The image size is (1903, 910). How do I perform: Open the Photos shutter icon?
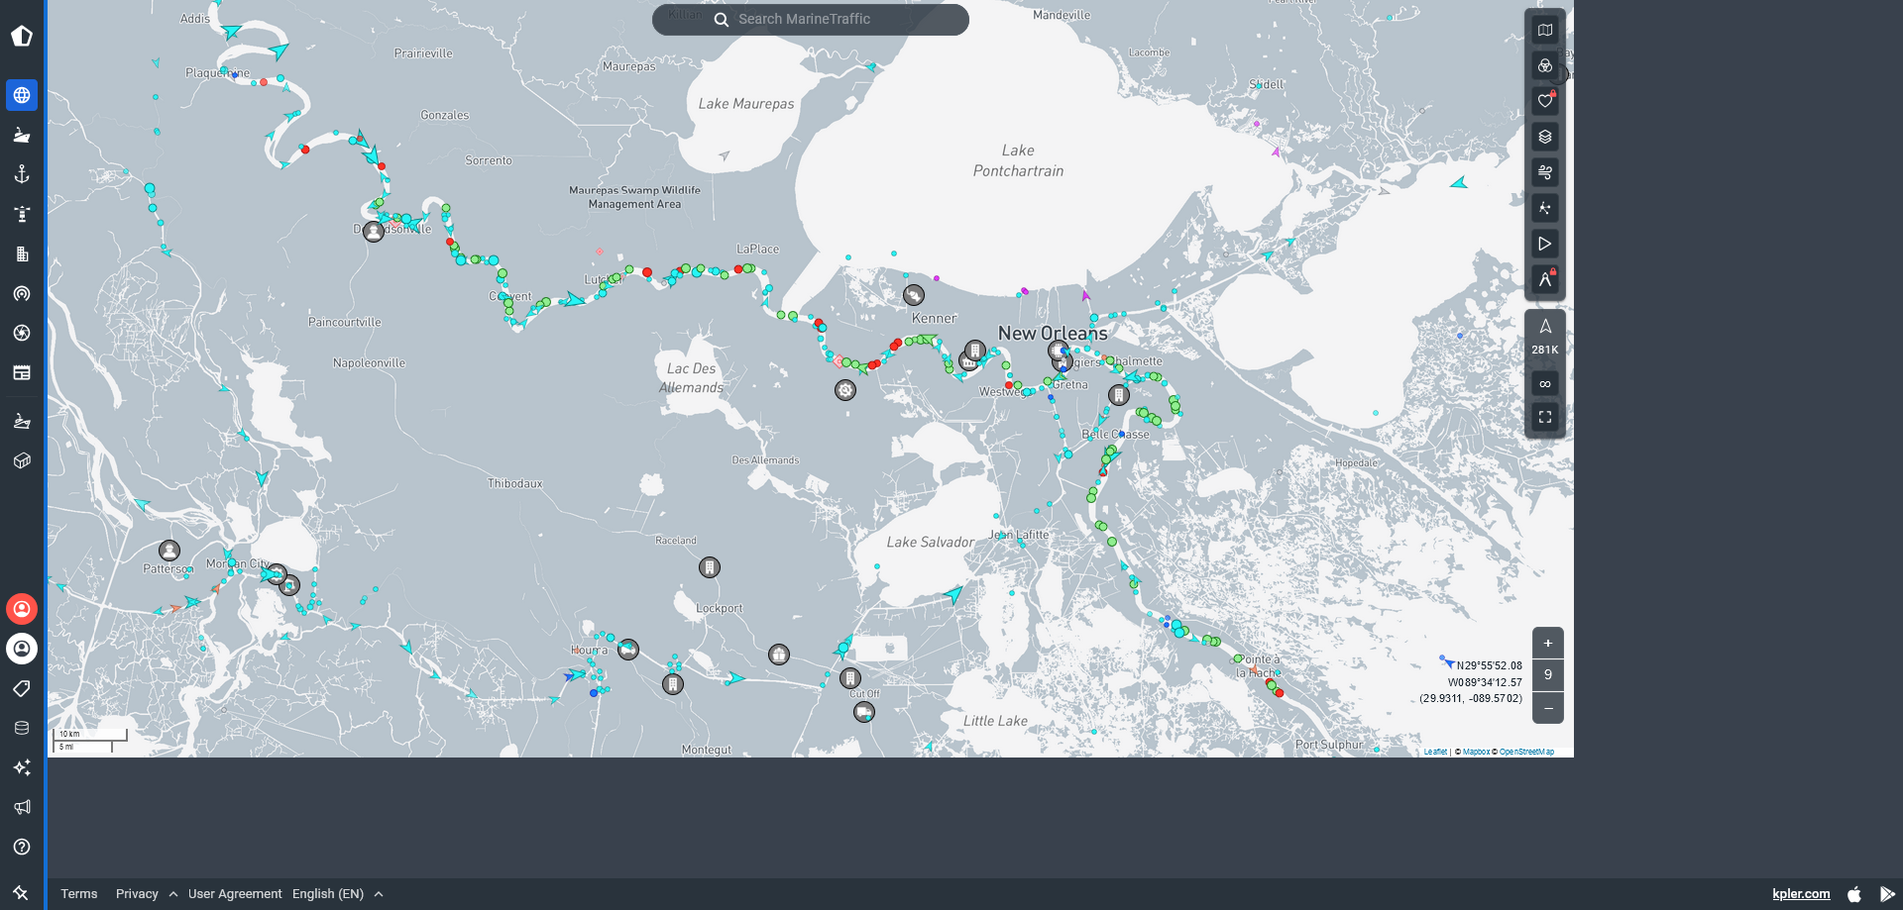click(22, 333)
